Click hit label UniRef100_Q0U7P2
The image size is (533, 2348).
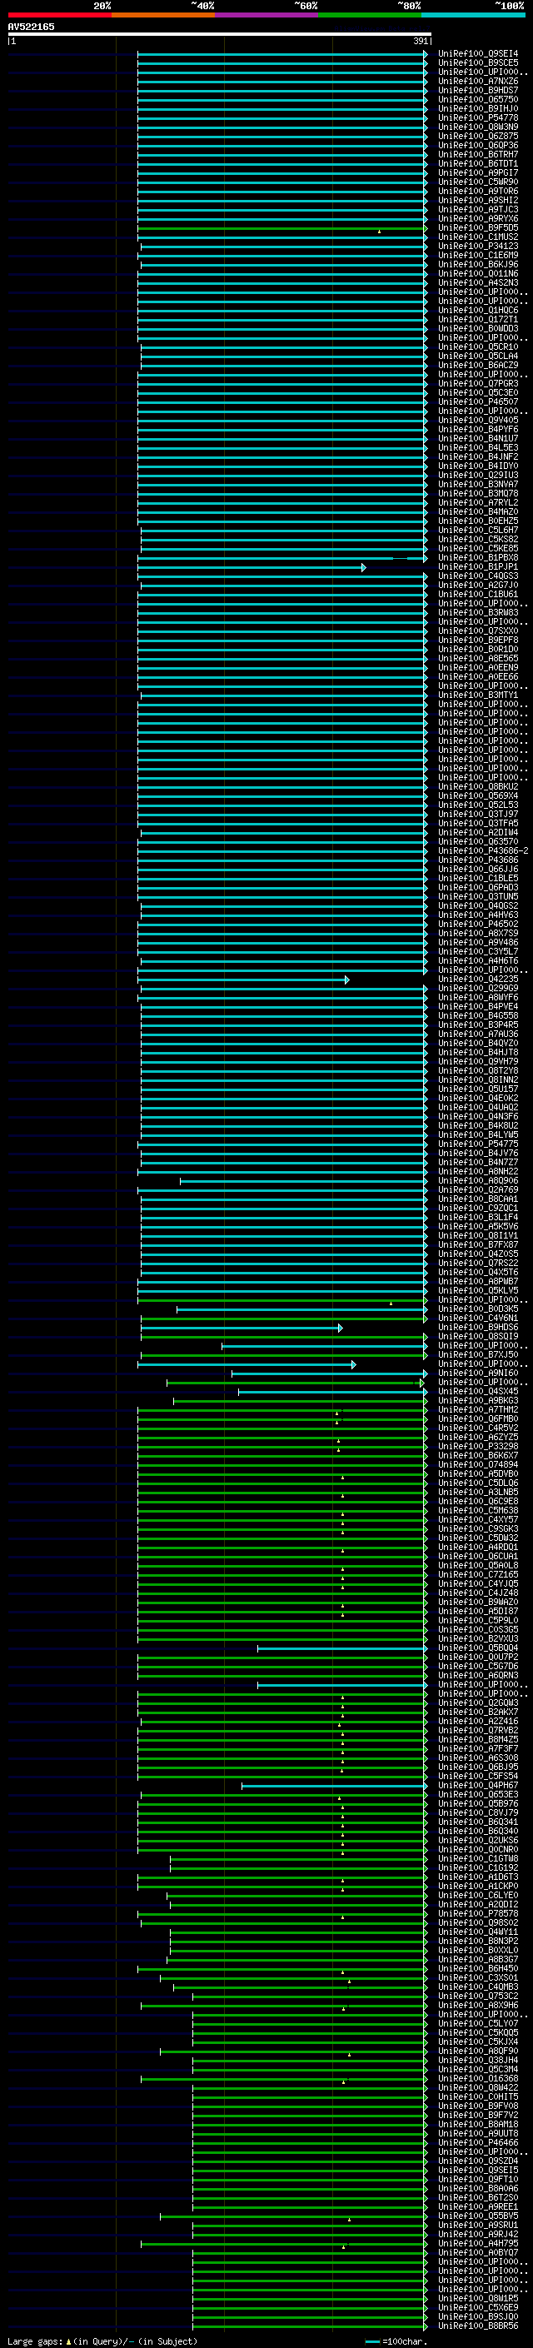click(x=478, y=1657)
